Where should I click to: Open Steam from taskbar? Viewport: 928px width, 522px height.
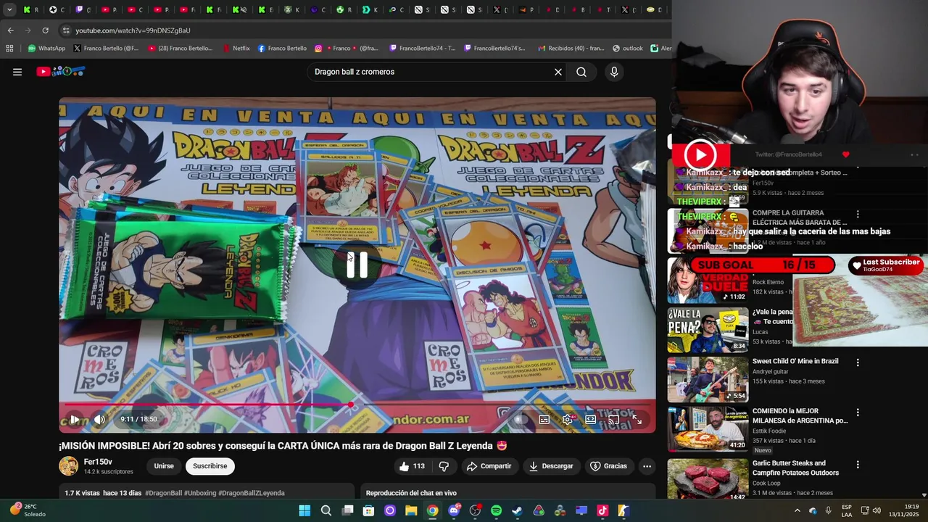[x=517, y=510]
